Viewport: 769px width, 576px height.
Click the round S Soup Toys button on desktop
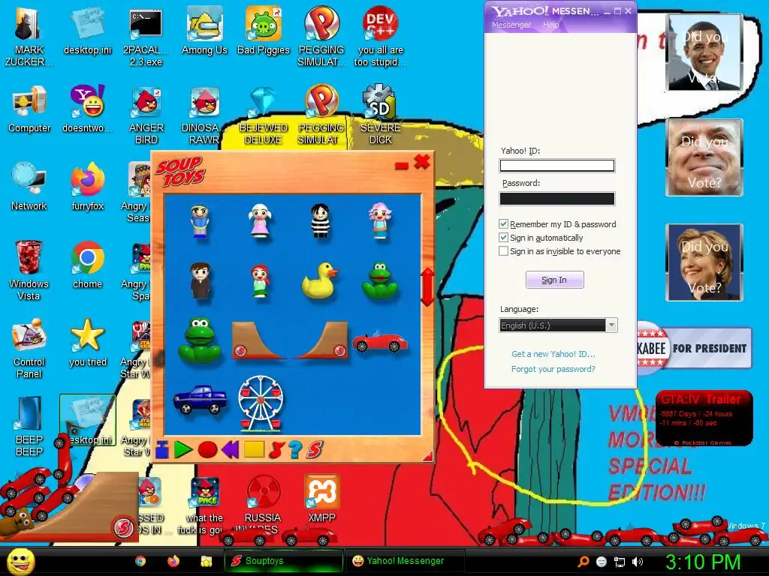point(124,528)
